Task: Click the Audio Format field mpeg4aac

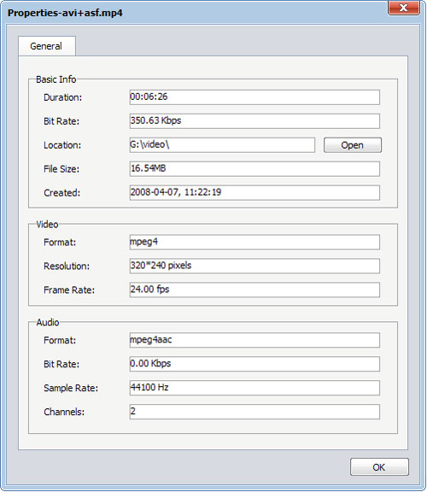Action: pyautogui.click(x=254, y=340)
